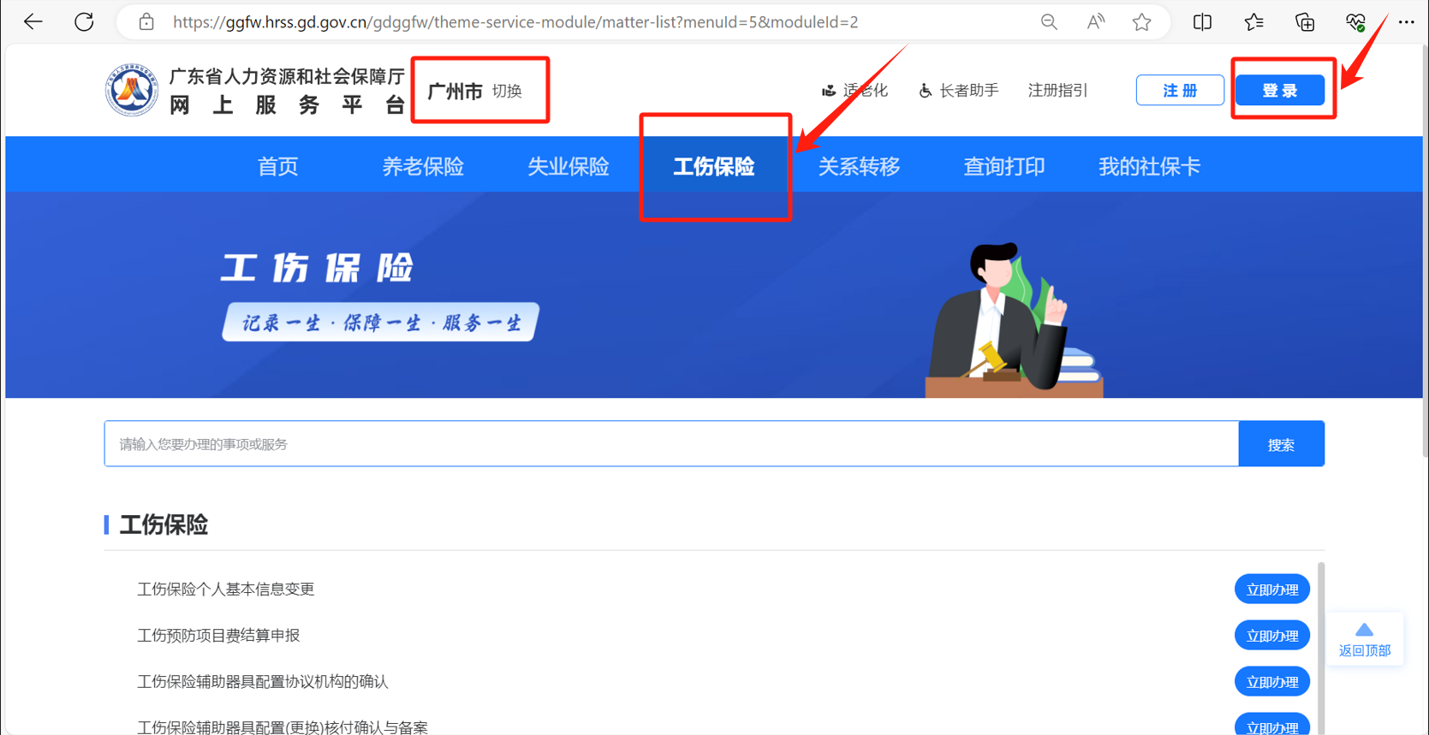Add this page to favorites with the star
Viewport: 1429px width, 735px height.
pos(1141,22)
